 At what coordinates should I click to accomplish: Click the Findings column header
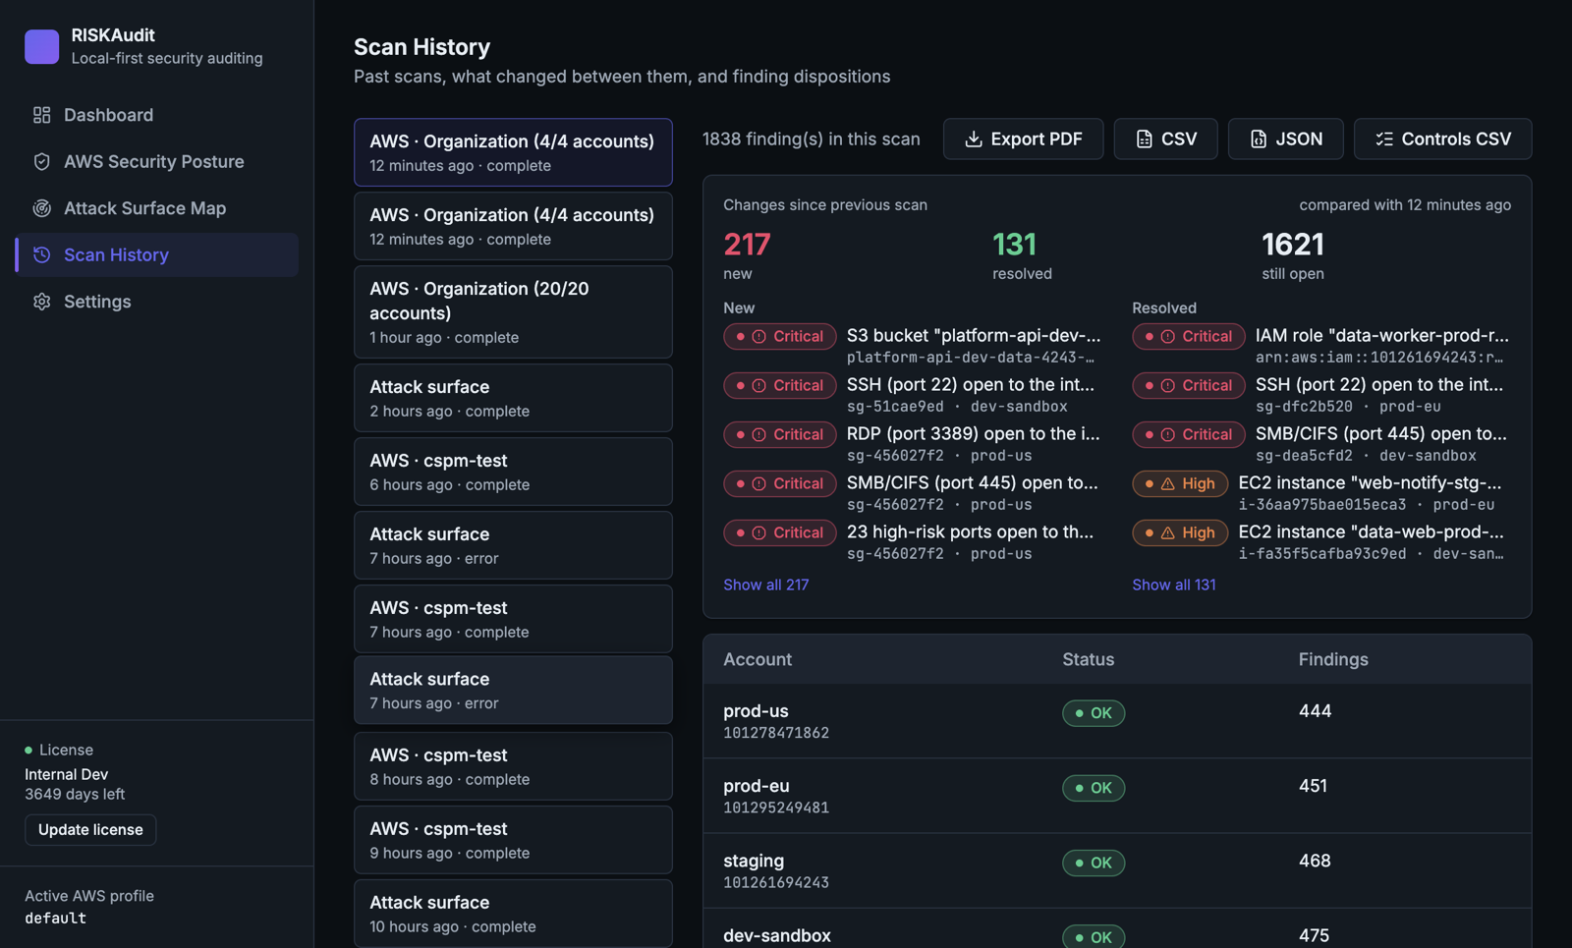[1333, 659]
